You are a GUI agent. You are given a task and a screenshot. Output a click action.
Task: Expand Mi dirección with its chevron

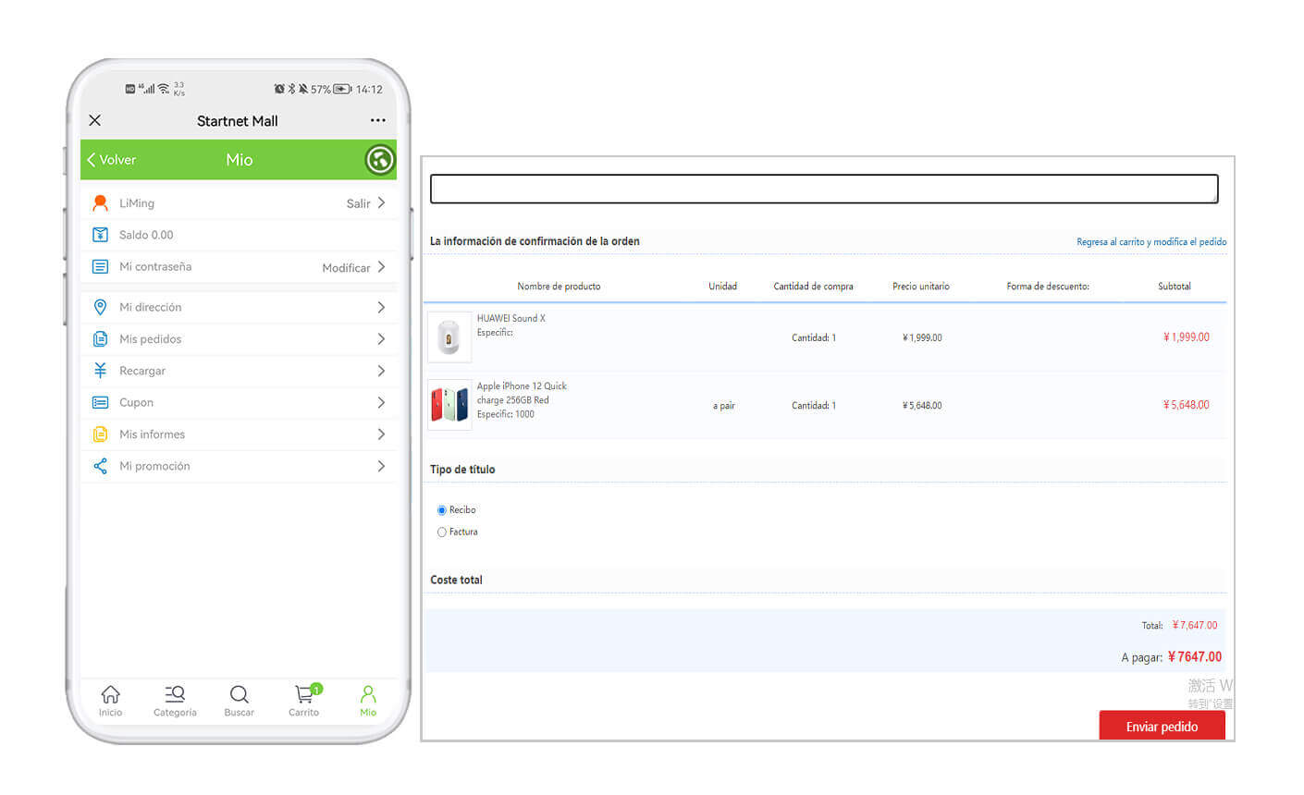coord(380,307)
